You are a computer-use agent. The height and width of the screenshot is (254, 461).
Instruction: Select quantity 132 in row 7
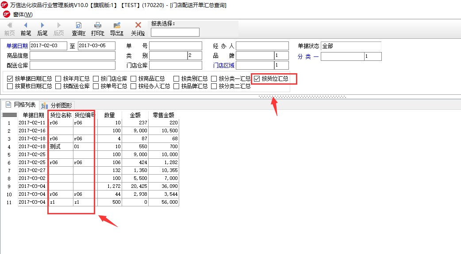point(109,170)
